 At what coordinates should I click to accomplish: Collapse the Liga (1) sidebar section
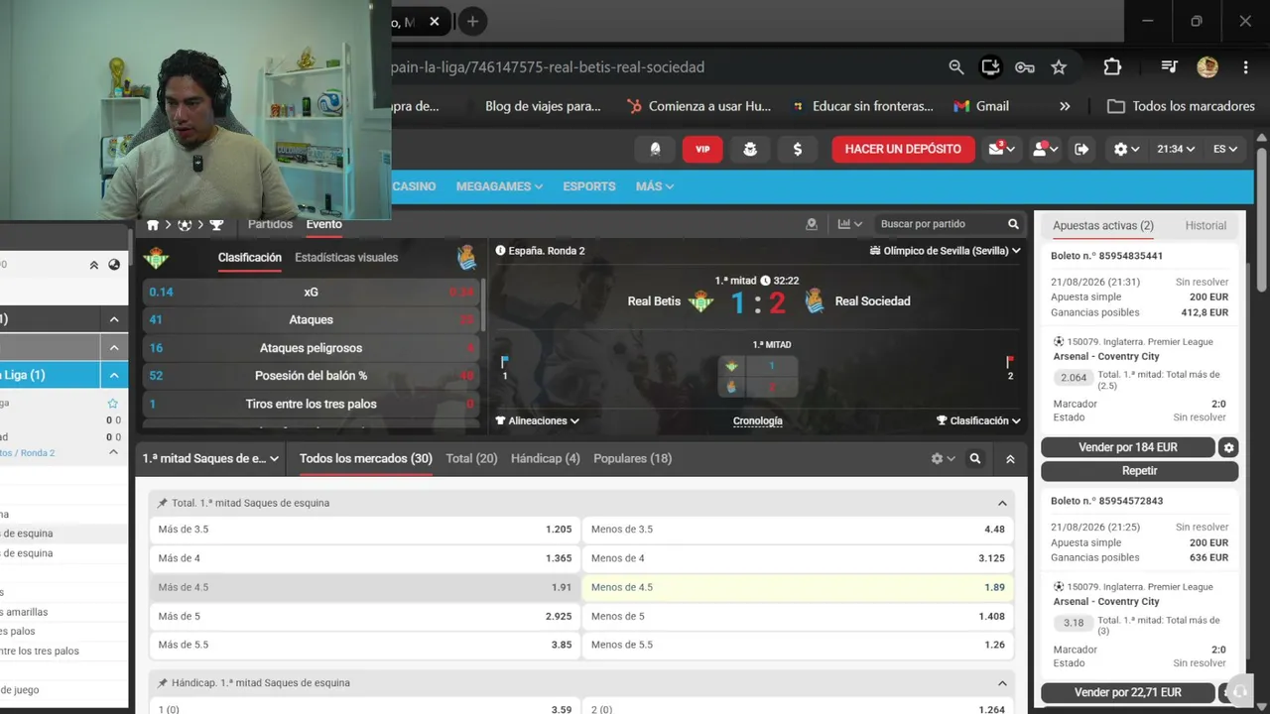point(114,375)
